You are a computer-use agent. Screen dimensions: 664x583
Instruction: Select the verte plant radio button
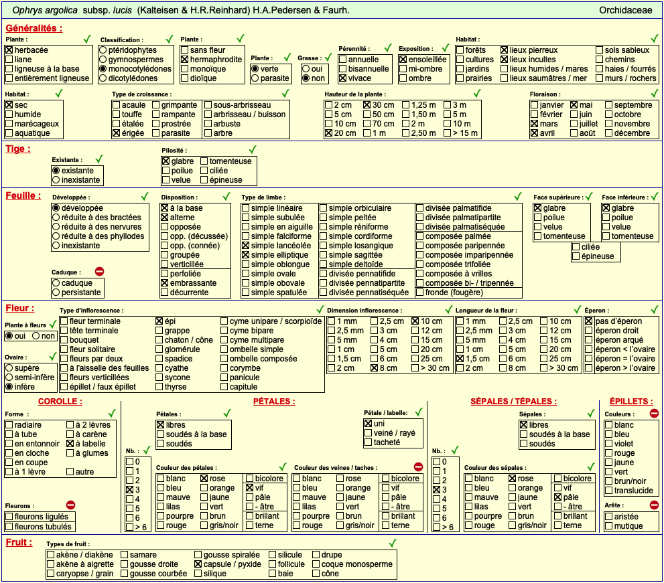coord(255,69)
